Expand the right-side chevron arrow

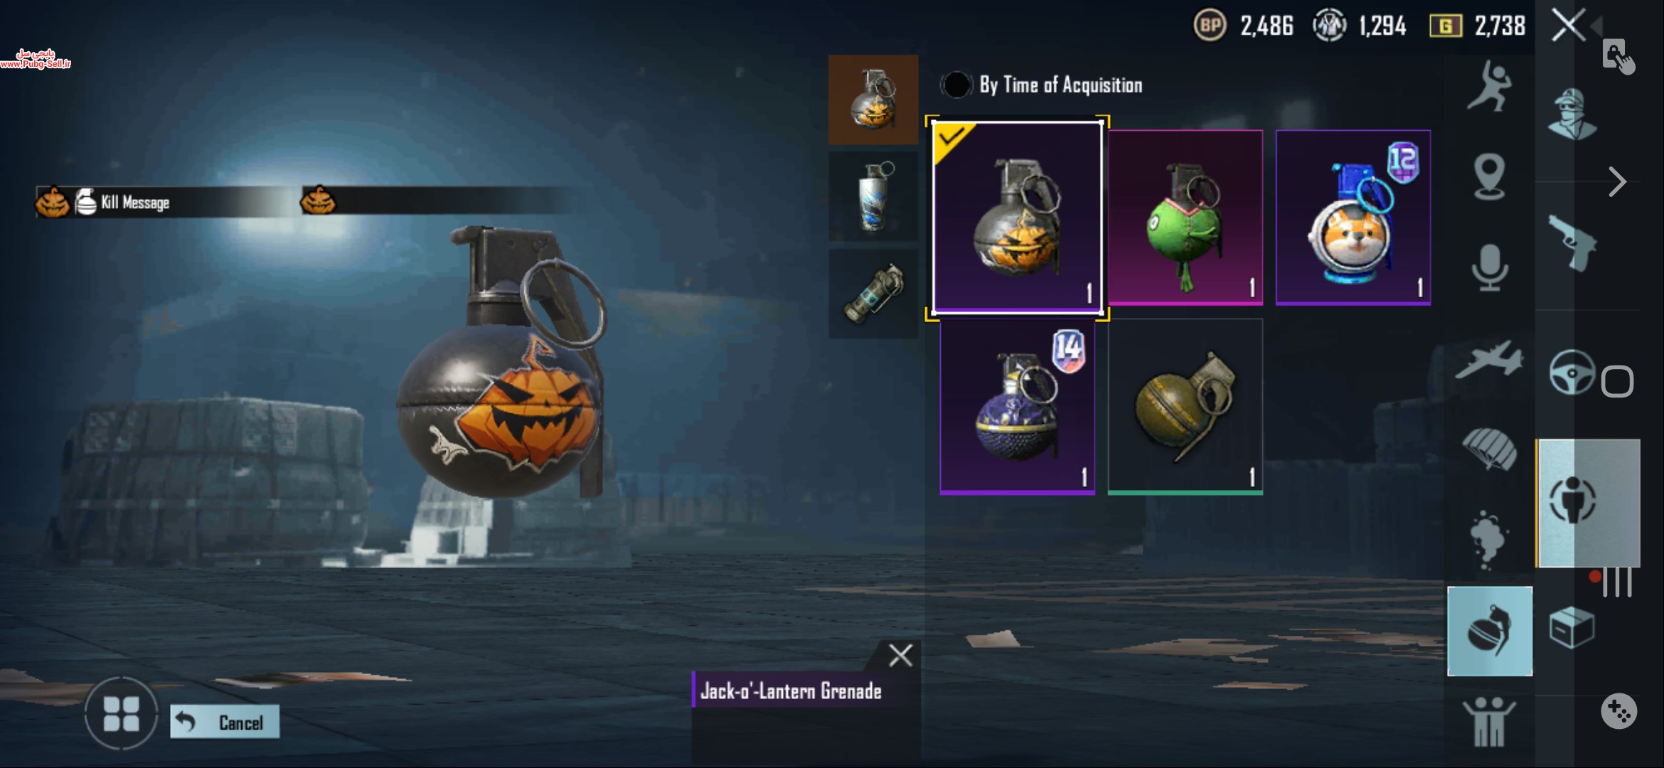1617,182
